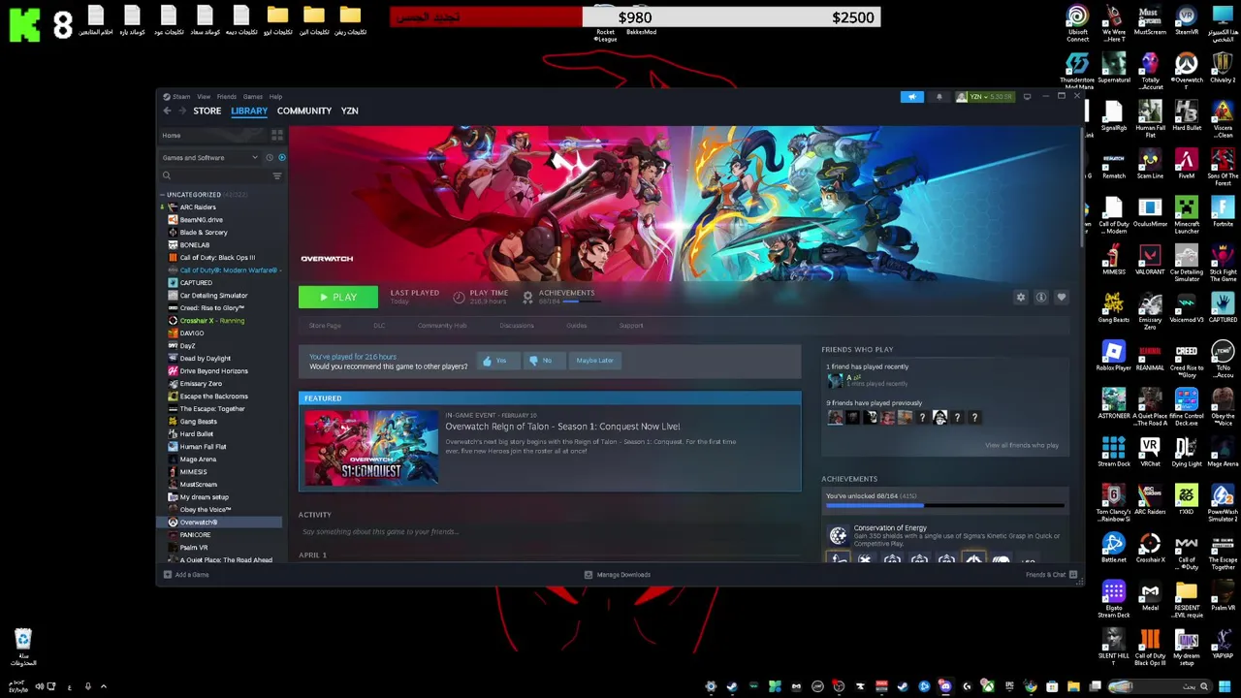Image resolution: width=1241 pixels, height=698 pixels.
Task: Open the COMMUNITY tab
Action: pos(304,111)
